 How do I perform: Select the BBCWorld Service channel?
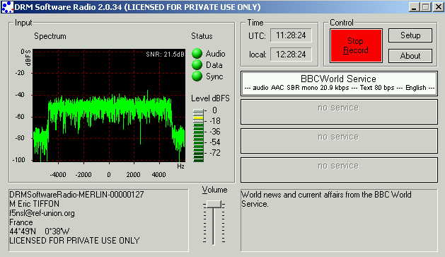coord(339,84)
